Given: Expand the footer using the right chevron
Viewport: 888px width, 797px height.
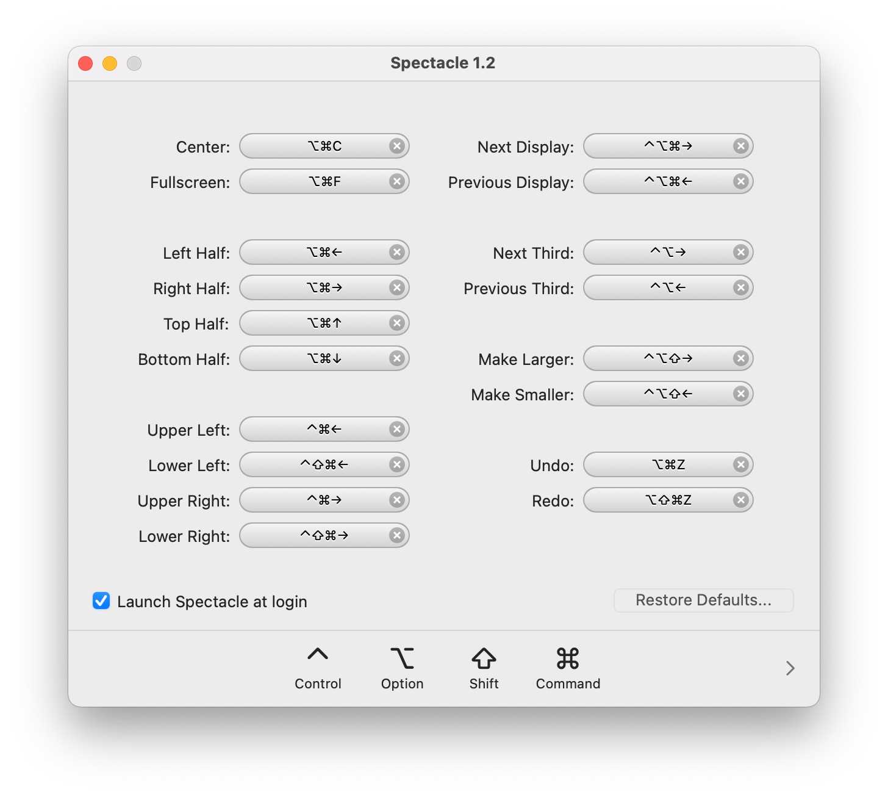Looking at the screenshot, I should pyautogui.click(x=790, y=668).
